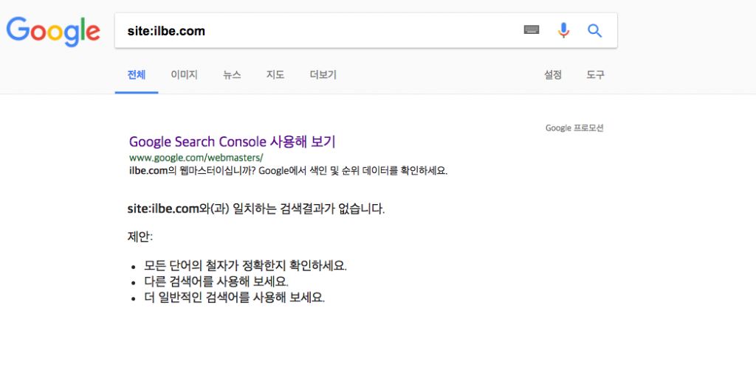Open Google Search Console 사용해 보기 link
Image resolution: width=756 pixels, height=375 pixels.
coord(232,141)
